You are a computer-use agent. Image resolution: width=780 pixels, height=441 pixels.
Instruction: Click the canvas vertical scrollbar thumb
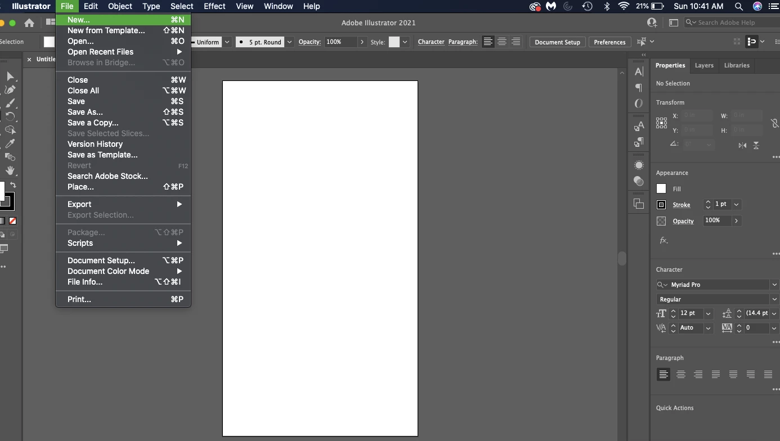[x=622, y=258]
